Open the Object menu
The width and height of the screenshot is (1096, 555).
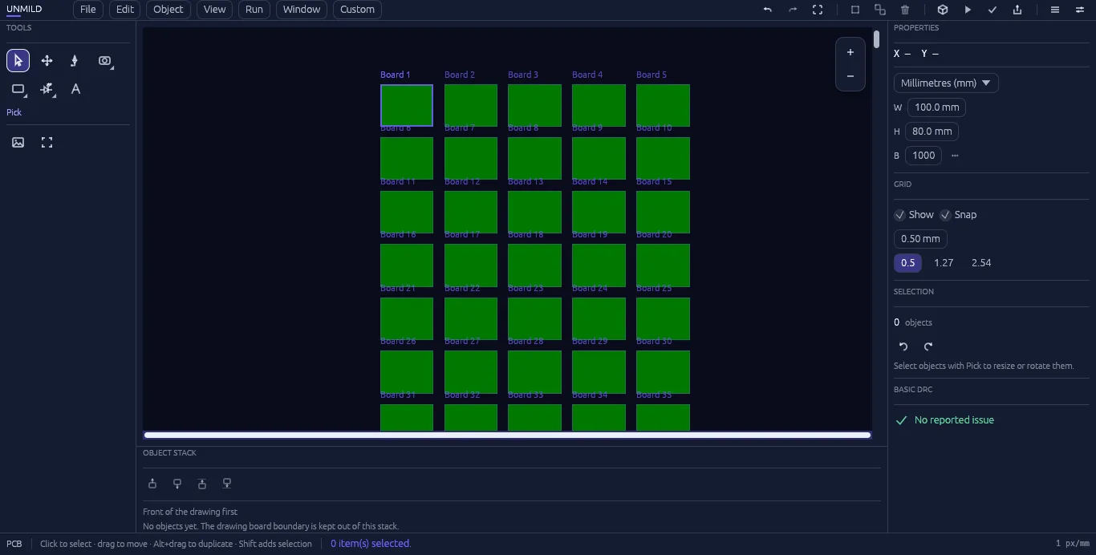coord(168,10)
